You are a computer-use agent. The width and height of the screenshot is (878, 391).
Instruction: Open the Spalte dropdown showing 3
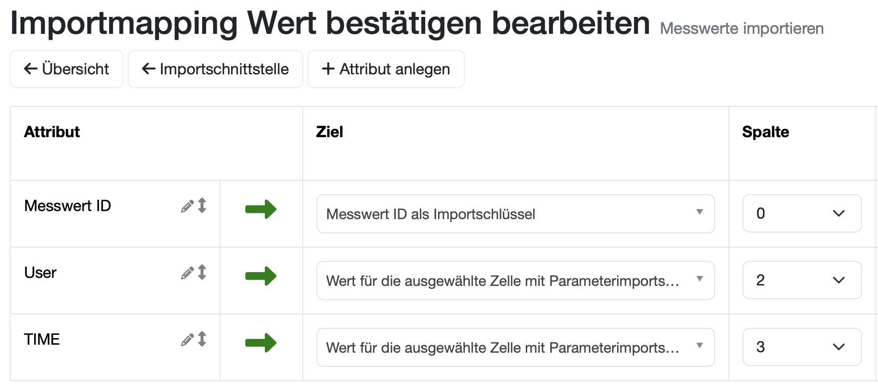click(x=801, y=347)
